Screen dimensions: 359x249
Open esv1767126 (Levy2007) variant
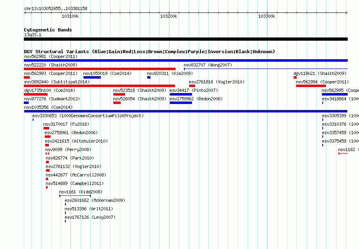coord(90,217)
